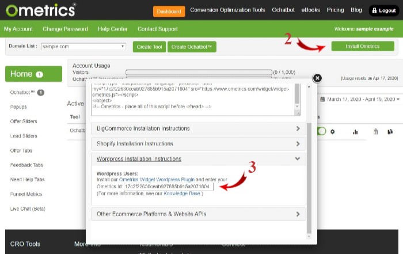Click the Create Ochatbot button
The width and height of the screenshot is (403, 254).
(x=192, y=47)
